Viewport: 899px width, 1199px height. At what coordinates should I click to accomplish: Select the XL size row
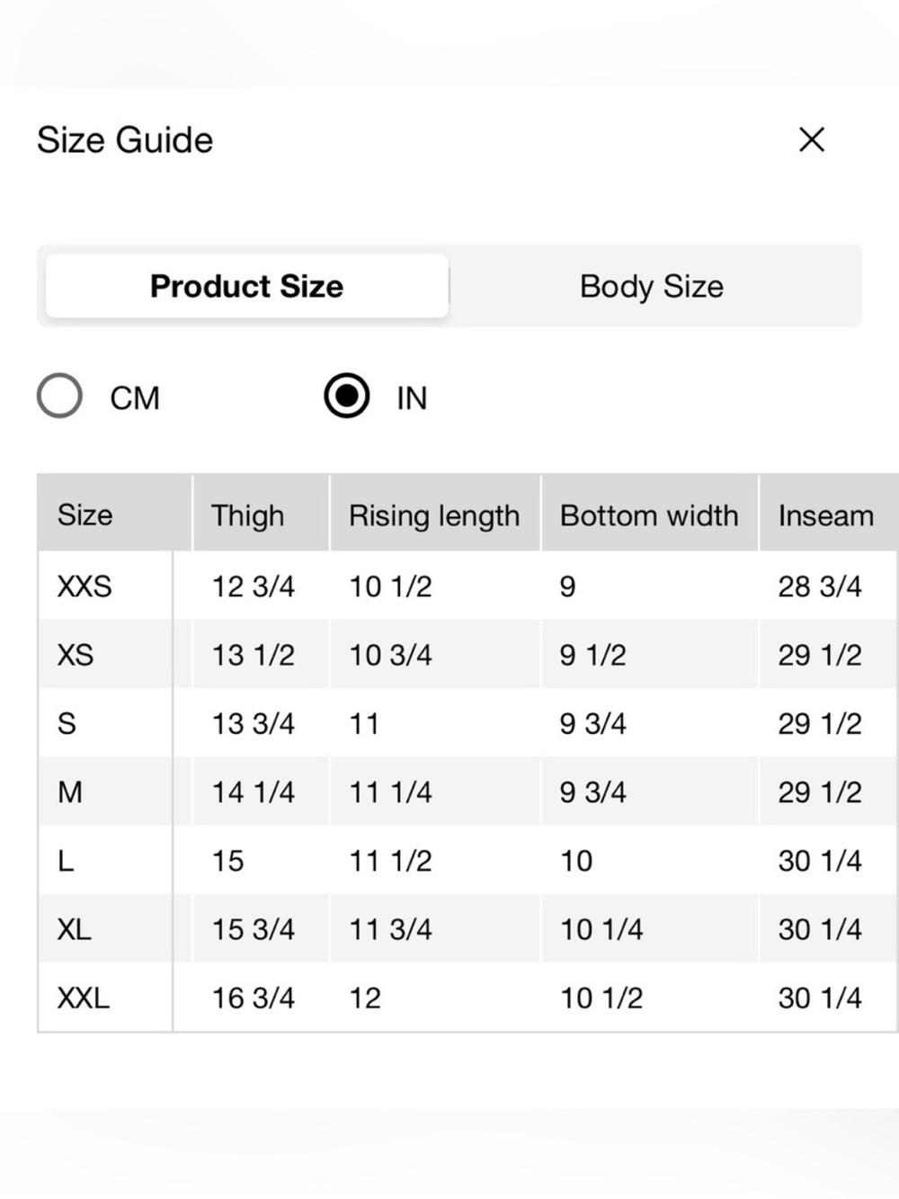coord(467,928)
